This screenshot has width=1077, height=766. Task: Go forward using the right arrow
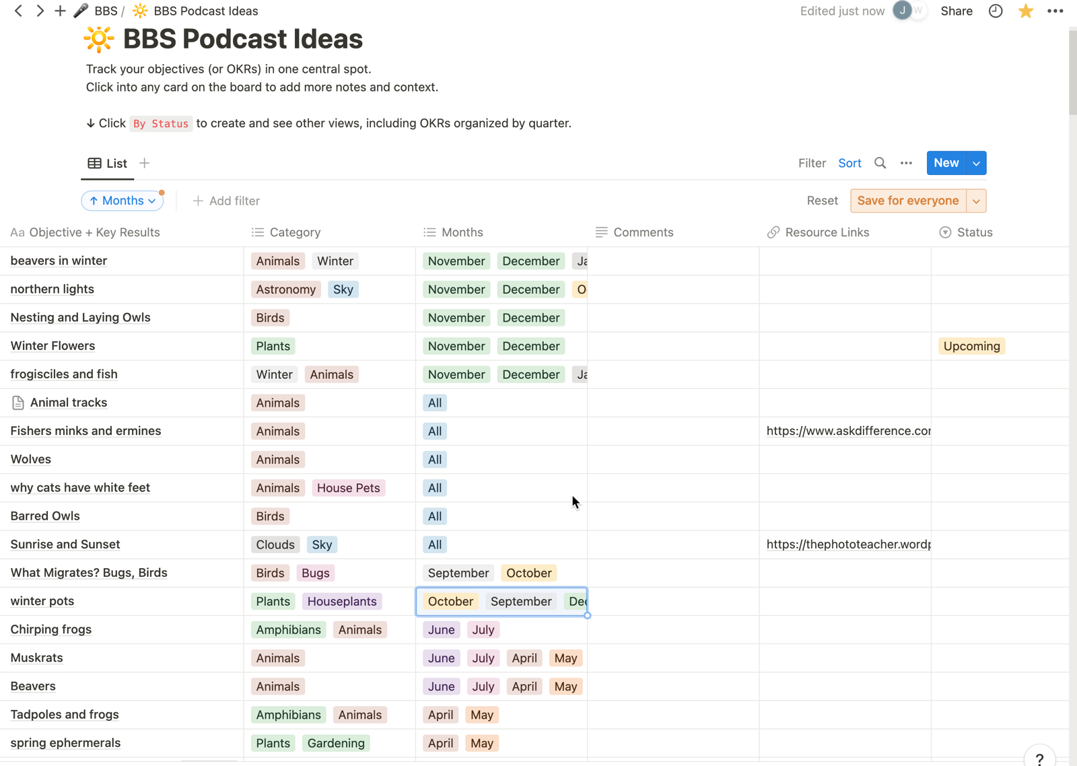click(40, 11)
